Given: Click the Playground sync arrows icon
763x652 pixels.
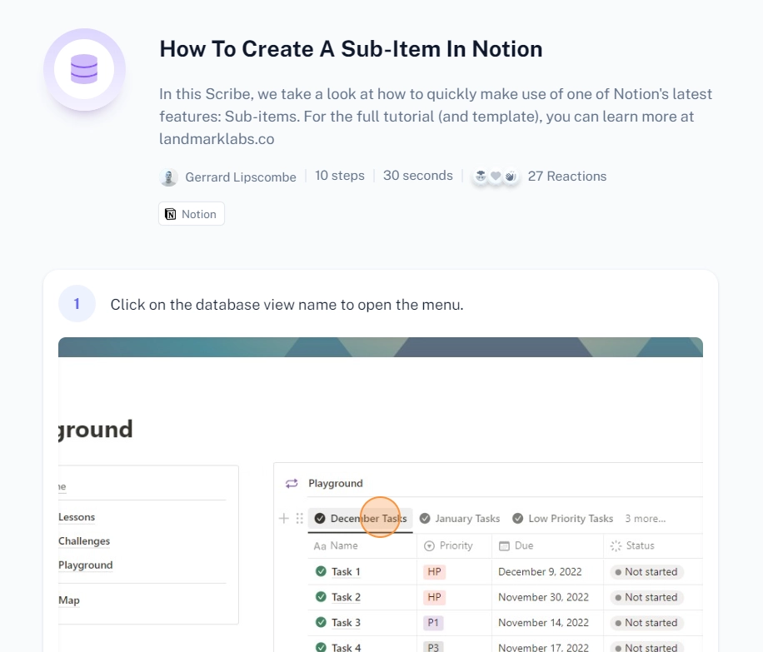Looking at the screenshot, I should (x=292, y=483).
